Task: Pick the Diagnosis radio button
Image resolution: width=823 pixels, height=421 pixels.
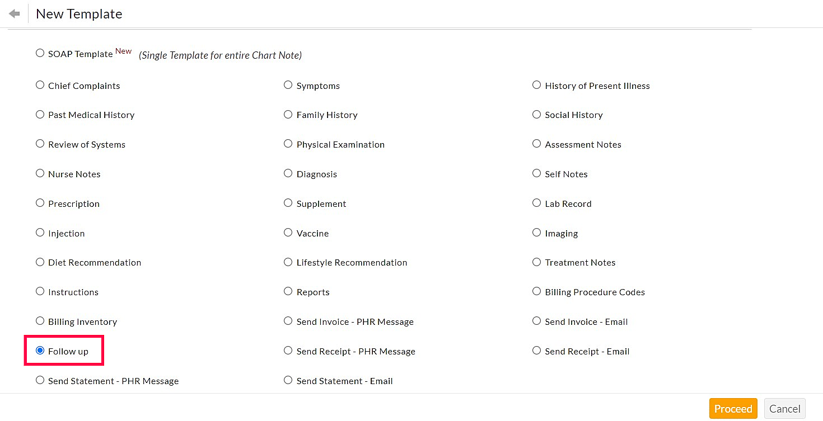Action: (x=288, y=173)
